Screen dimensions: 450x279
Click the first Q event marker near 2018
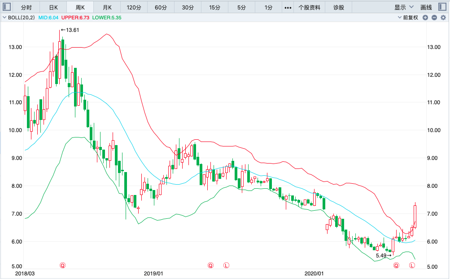click(x=63, y=266)
